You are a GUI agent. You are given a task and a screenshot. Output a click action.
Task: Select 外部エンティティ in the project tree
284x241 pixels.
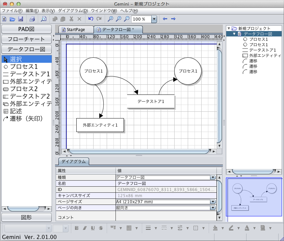pyautogui.click(x=261, y=55)
